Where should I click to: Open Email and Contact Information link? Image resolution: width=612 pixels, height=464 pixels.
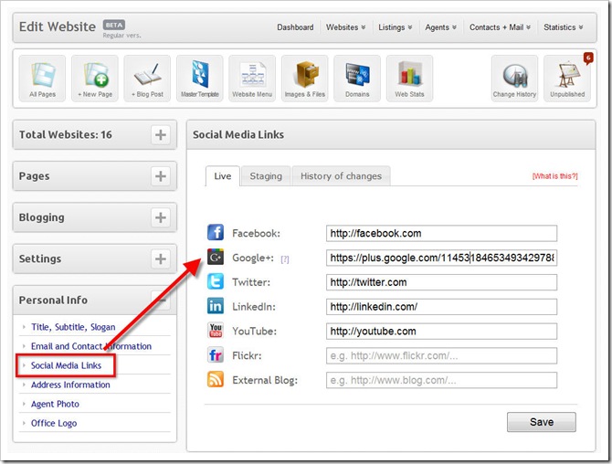coord(91,346)
